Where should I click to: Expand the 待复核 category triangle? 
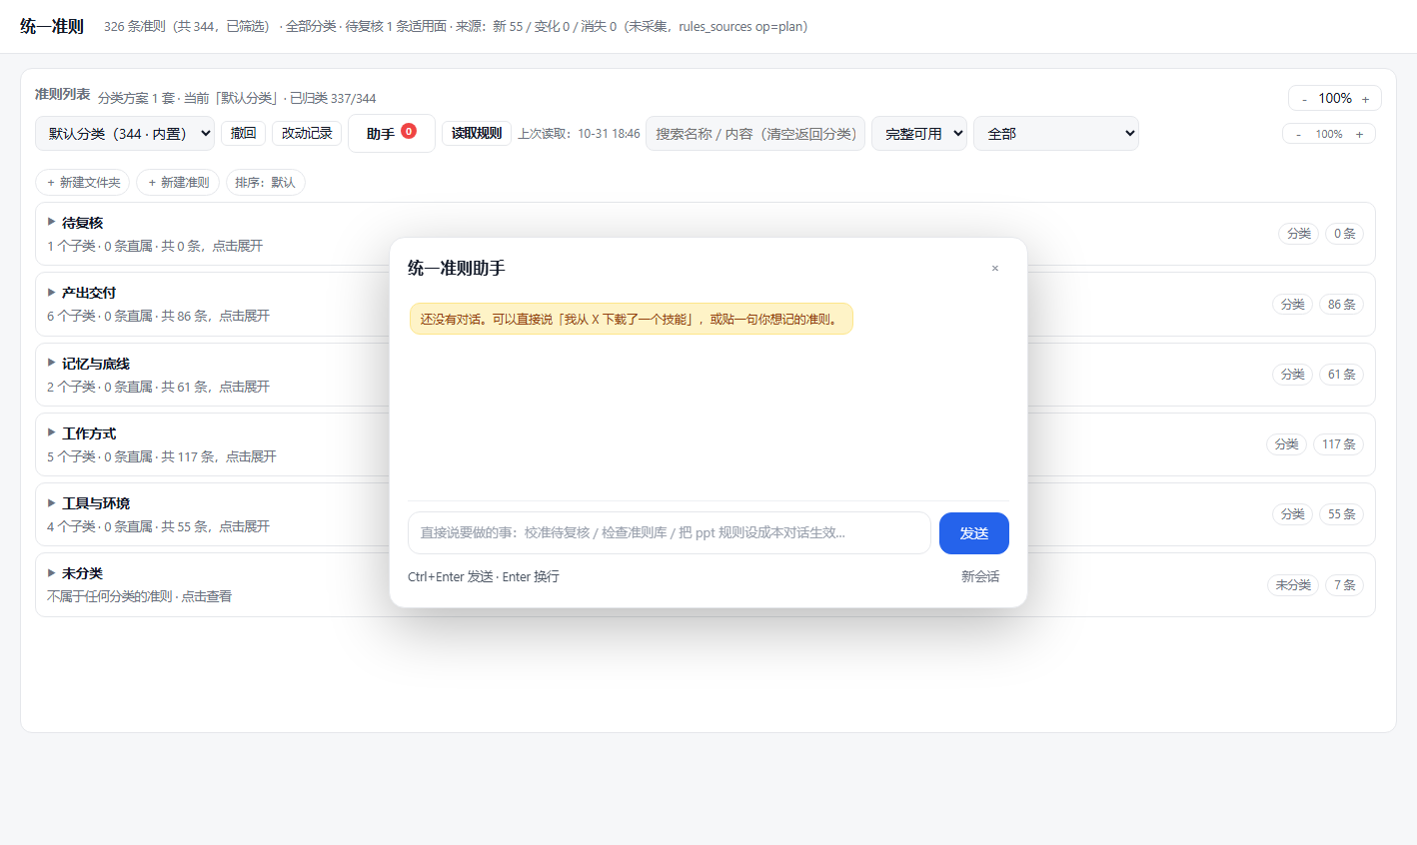tap(52, 222)
